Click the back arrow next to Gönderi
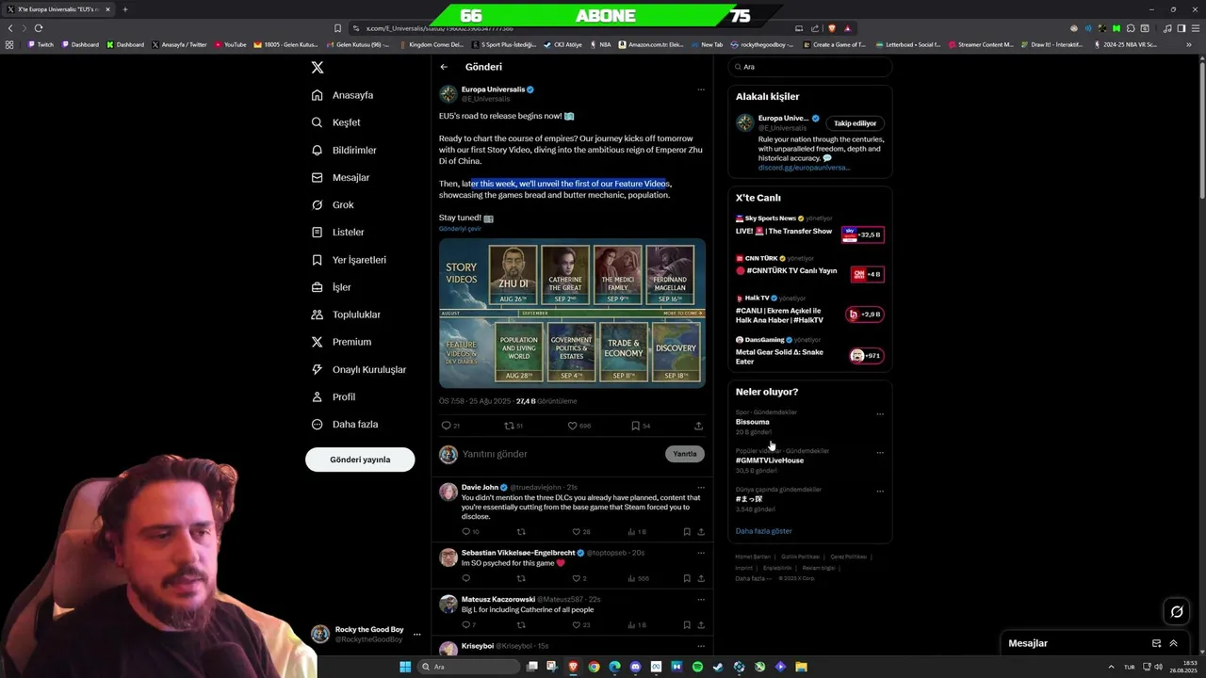This screenshot has height=678, width=1206. coord(444,67)
